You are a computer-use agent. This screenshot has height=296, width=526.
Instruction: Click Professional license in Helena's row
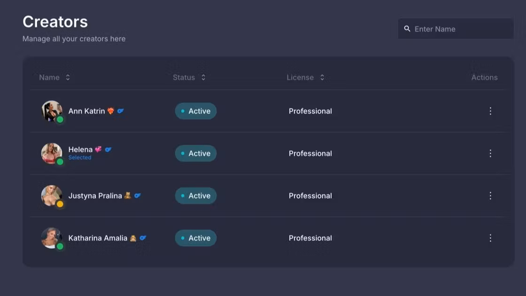[x=310, y=153]
